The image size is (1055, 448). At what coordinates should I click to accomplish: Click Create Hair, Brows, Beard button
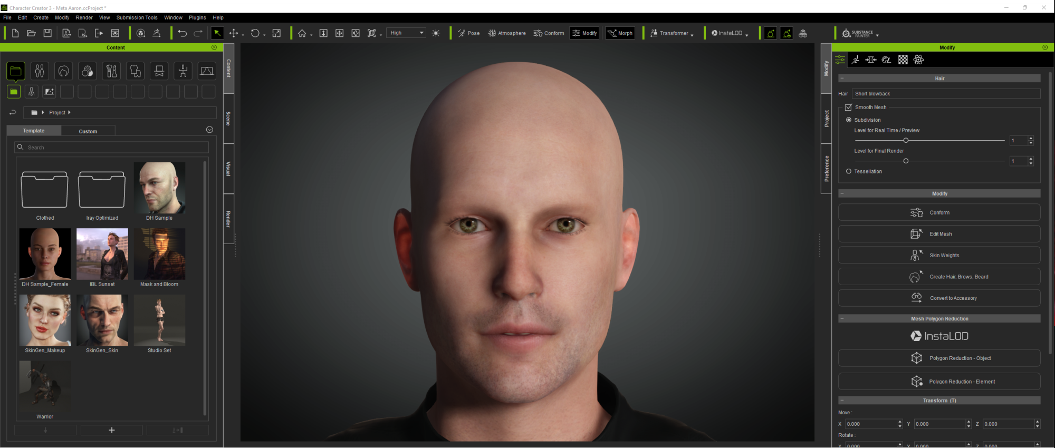click(x=939, y=277)
